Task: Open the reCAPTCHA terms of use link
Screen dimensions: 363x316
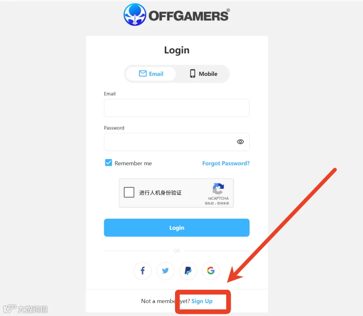Action: click(x=223, y=203)
